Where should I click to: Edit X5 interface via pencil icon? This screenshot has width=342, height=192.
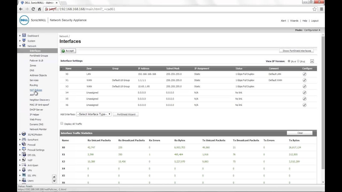pos(304,99)
